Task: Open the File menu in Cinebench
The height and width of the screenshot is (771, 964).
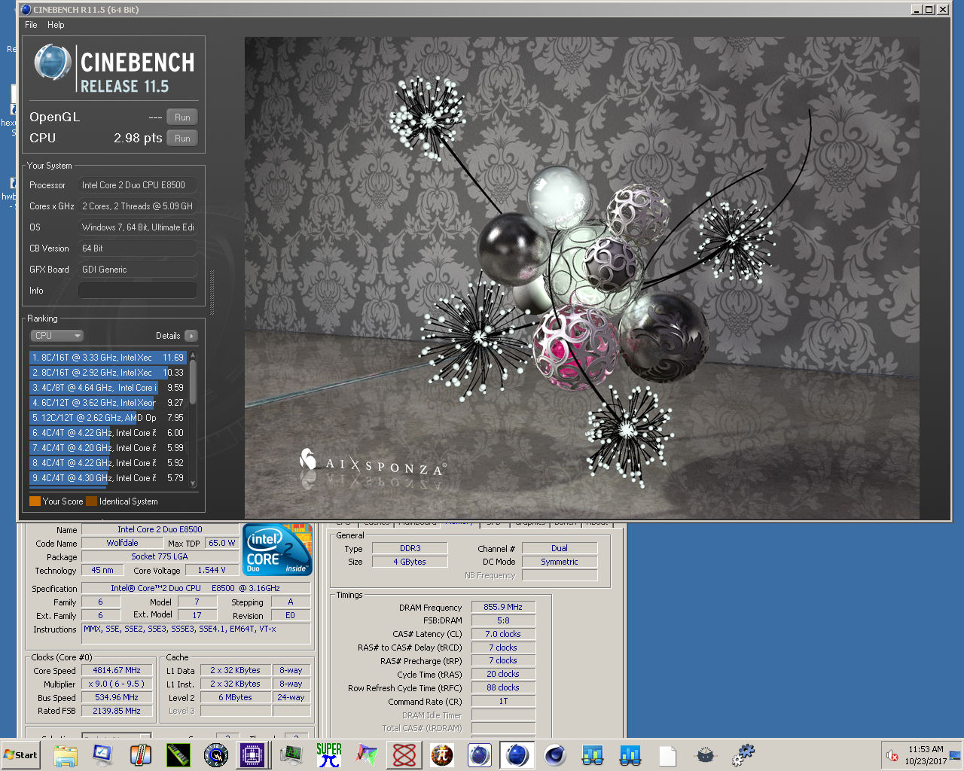Action: [31, 25]
